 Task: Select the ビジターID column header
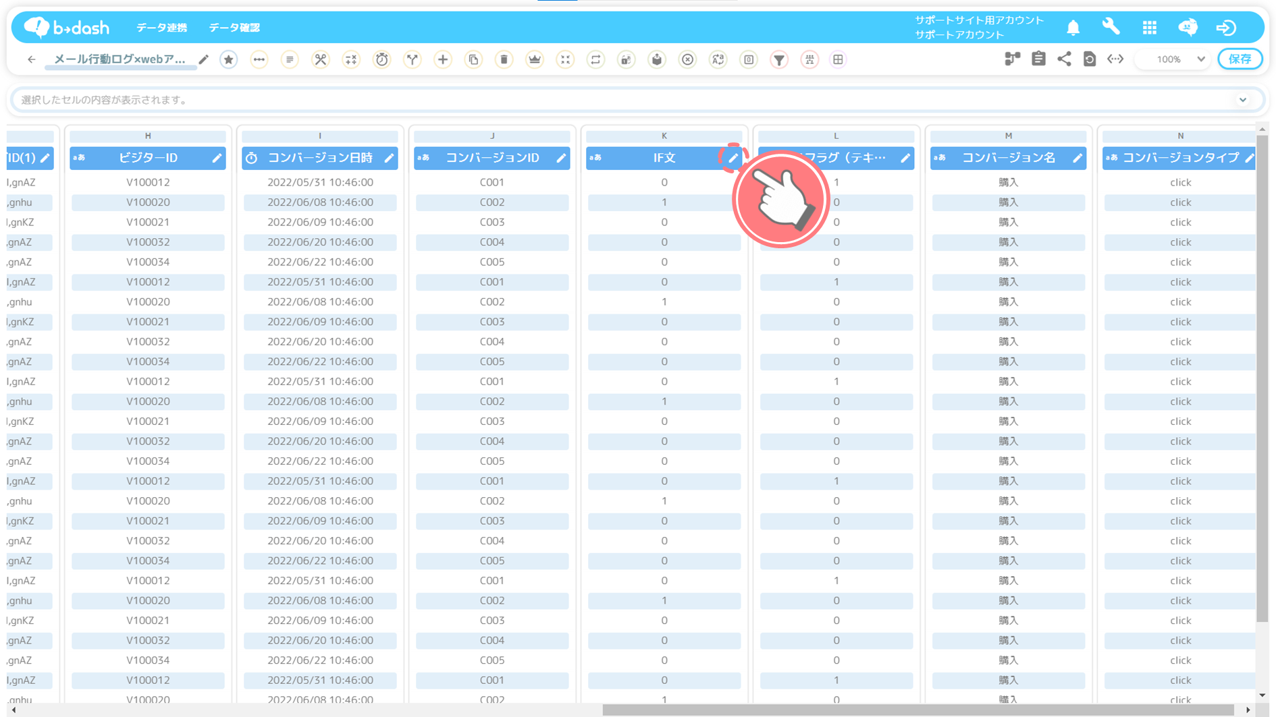(x=148, y=158)
